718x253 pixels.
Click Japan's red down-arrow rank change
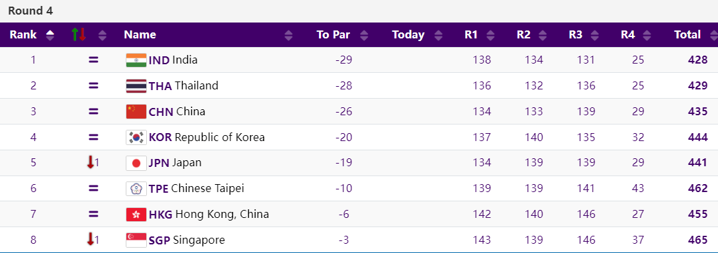click(91, 163)
